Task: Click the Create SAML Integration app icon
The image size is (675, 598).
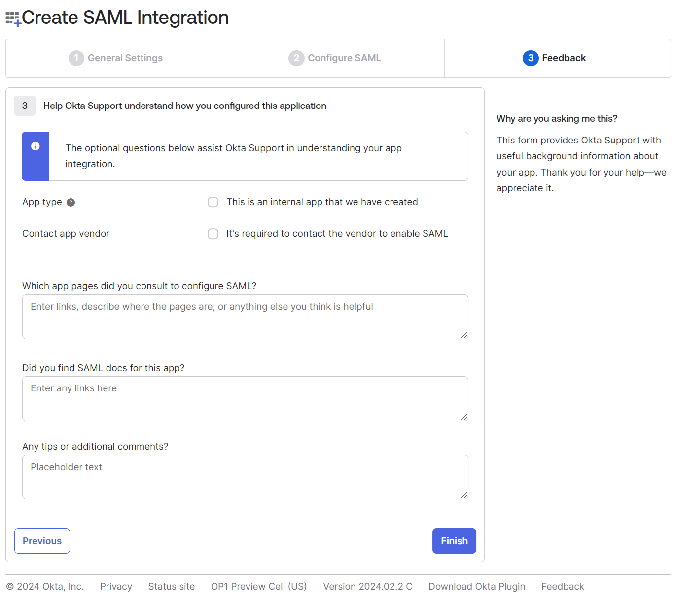Action: click(13, 19)
